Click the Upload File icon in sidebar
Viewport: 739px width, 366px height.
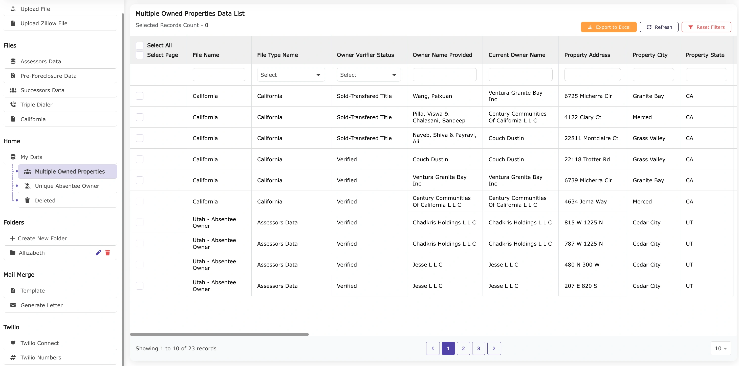point(13,9)
